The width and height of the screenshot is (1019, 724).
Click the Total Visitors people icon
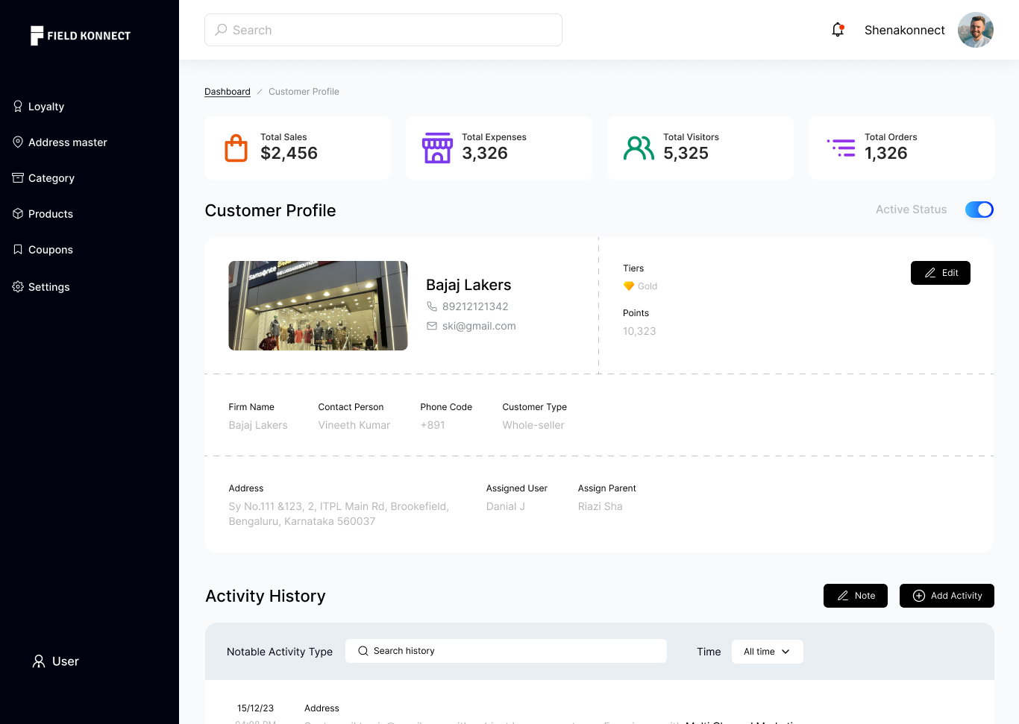(x=639, y=148)
